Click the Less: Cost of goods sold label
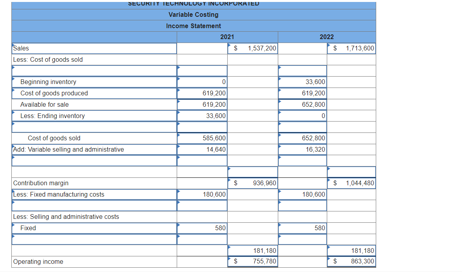Viewport: 462px width, 272px height. (x=48, y=60)
